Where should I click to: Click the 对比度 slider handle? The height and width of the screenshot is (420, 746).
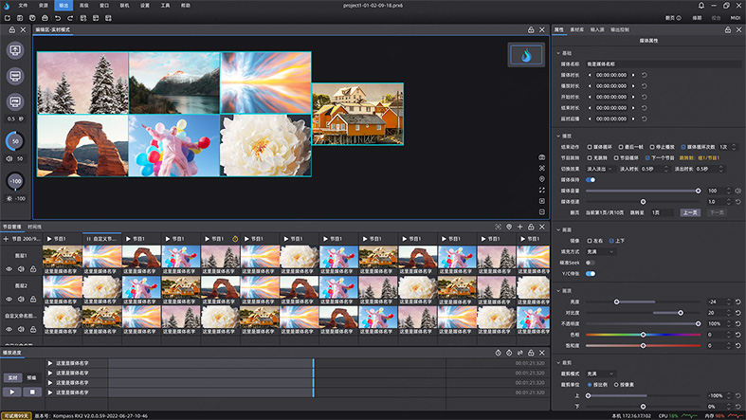click(x=682, y=312)
